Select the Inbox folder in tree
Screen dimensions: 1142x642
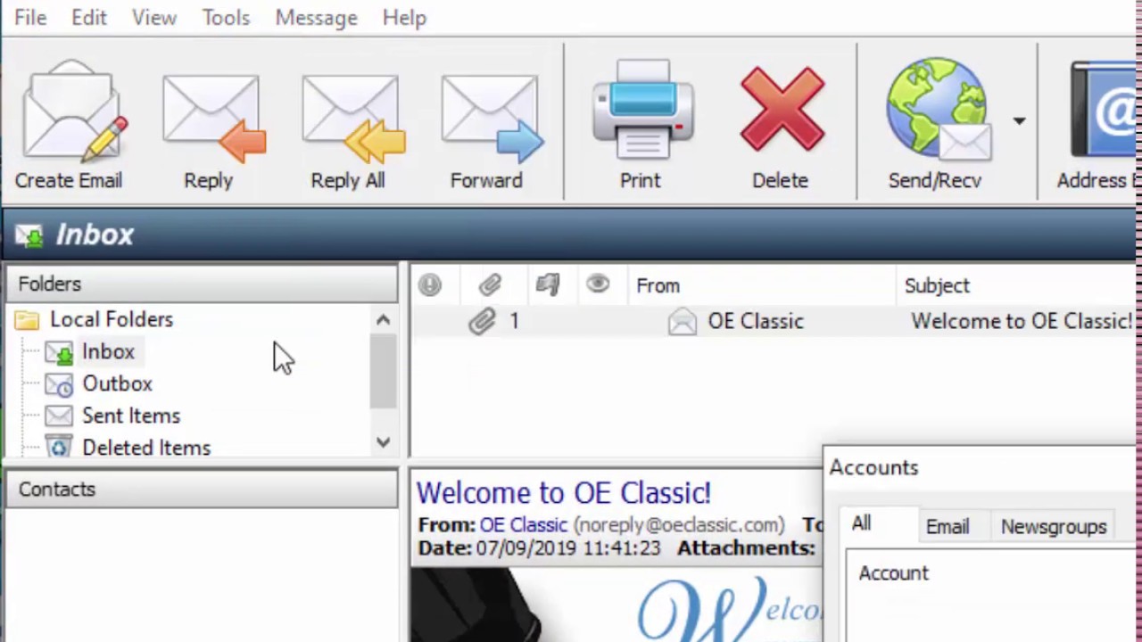click(108, 351)
